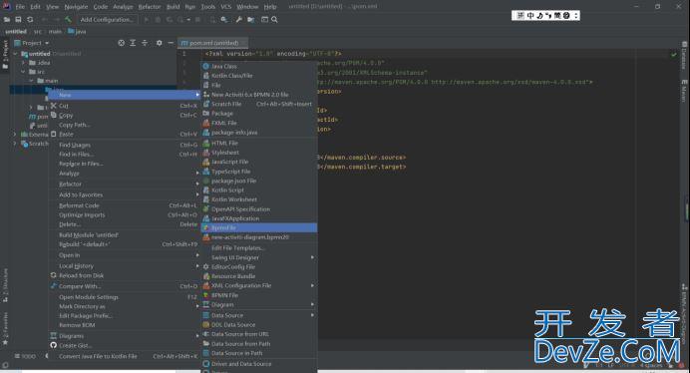
Task: Collapse the main folder node
Action: 31,81
